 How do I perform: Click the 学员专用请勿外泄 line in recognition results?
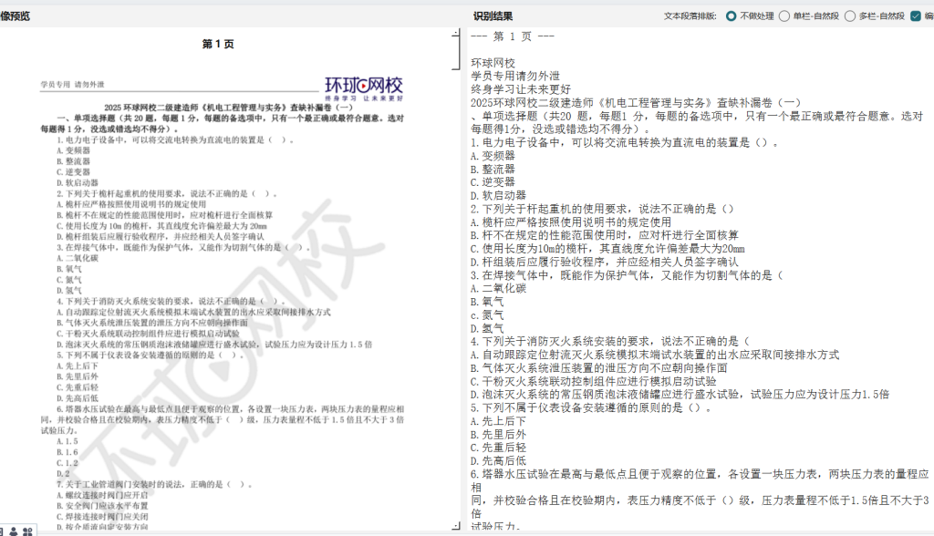(515, 76)
